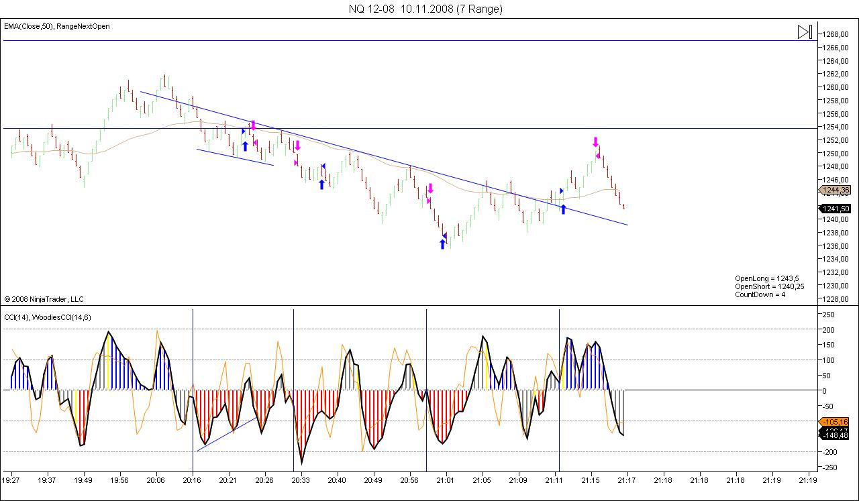Click the OpenShort = 1240,25 text

[x=769, y=286]
